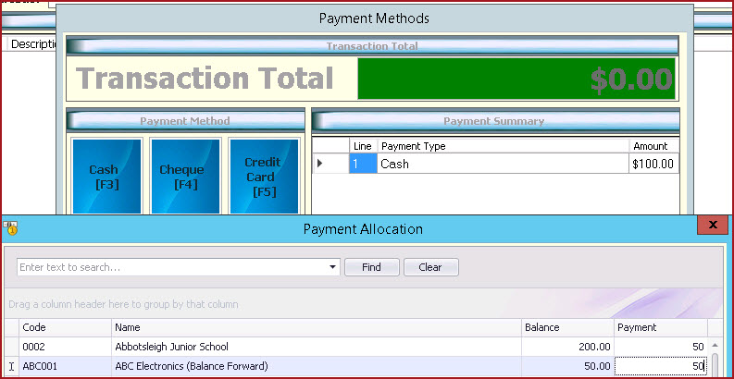Sort by the Name column header
Image resolution: width=734 pixels, height=379 pixels.
pyautogui.click(x=317, y=327)
